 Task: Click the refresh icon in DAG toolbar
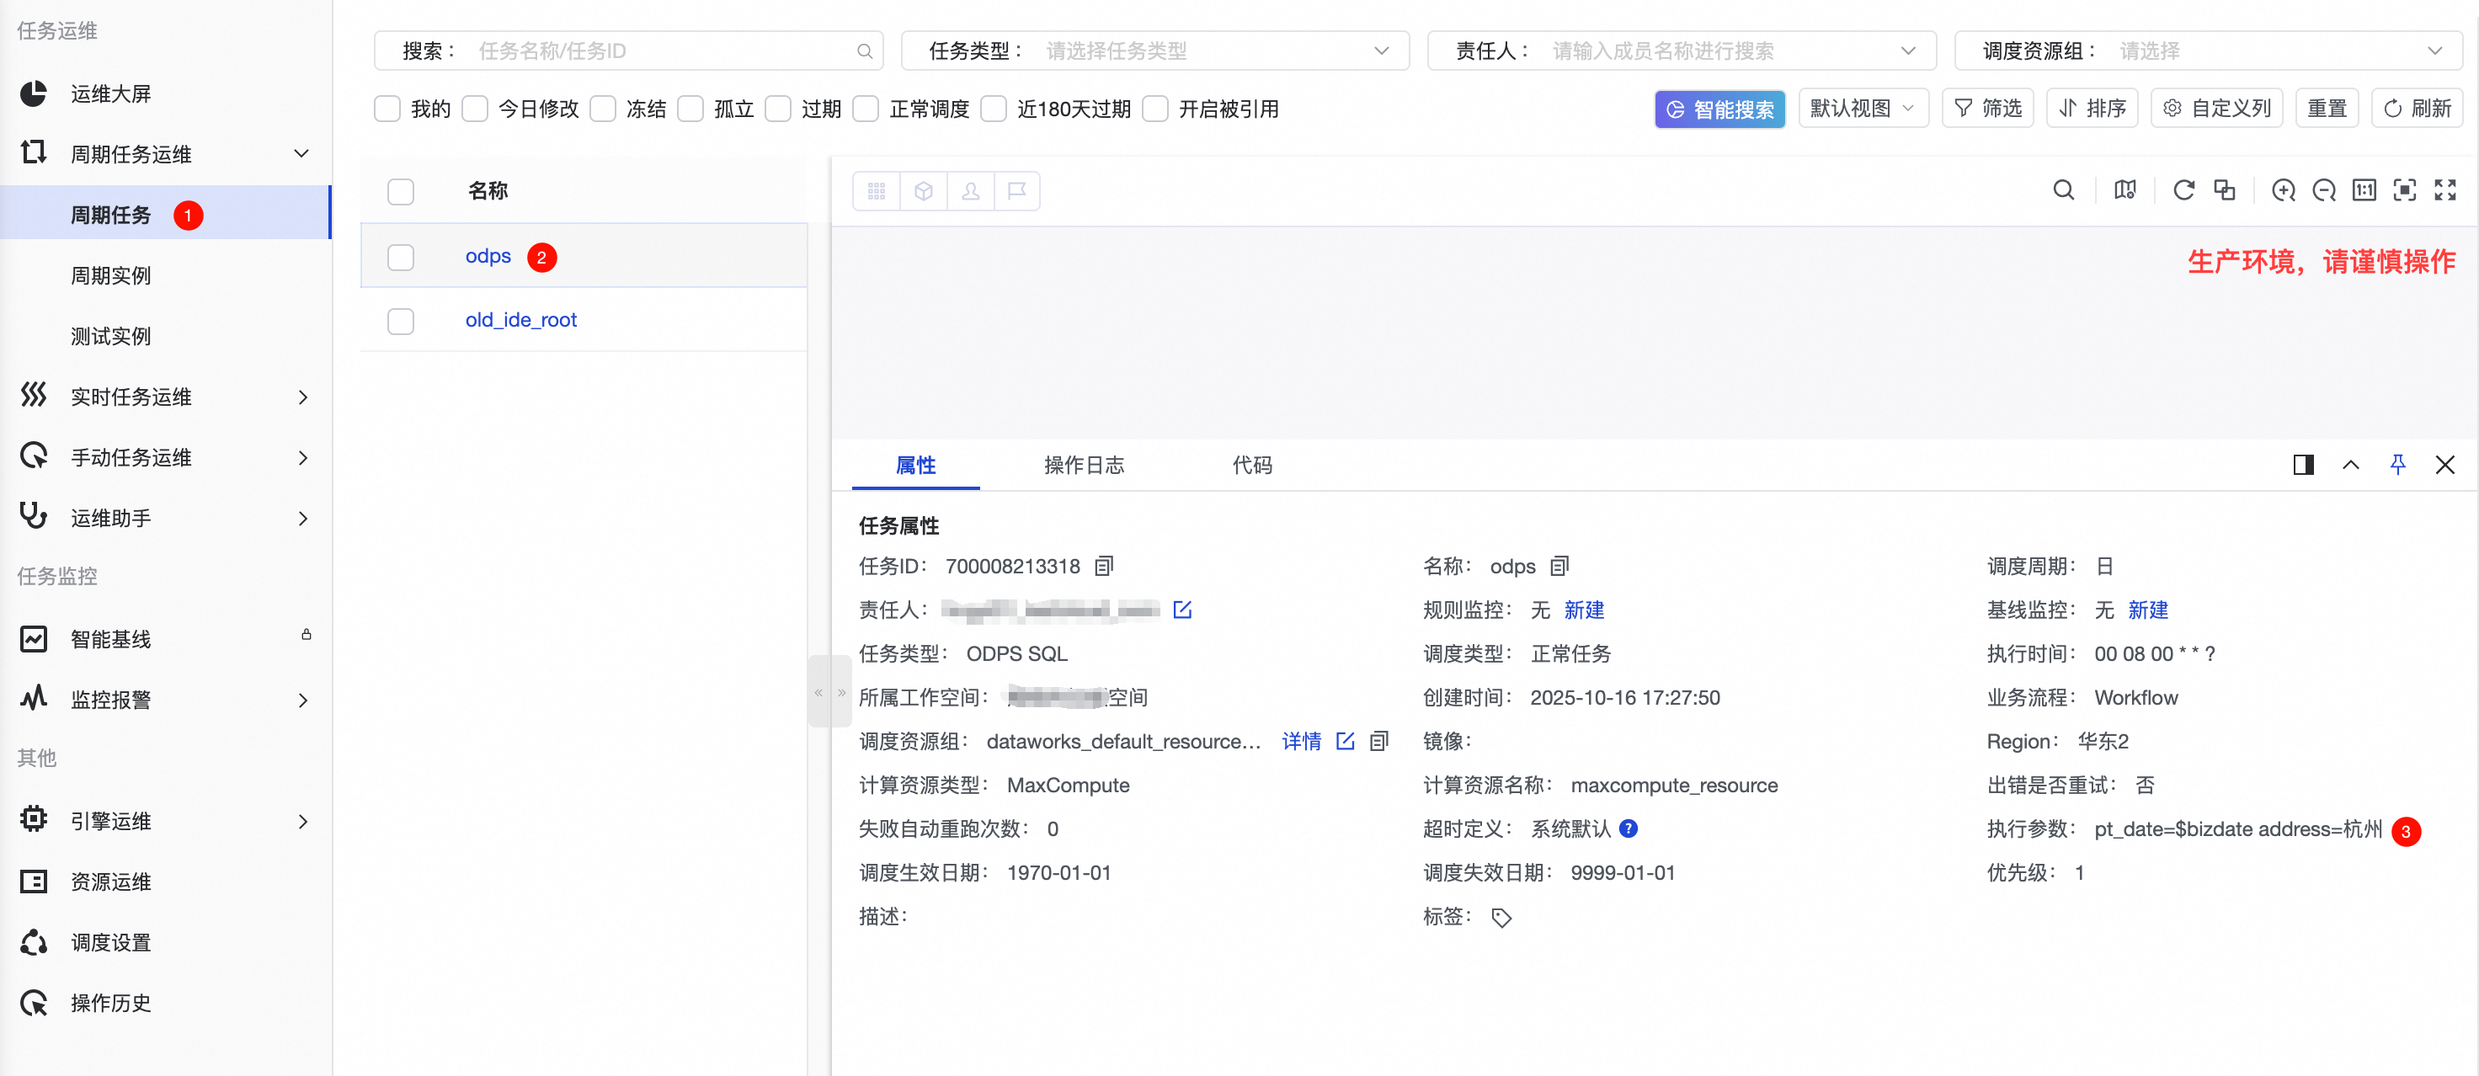pos(2183,190)
